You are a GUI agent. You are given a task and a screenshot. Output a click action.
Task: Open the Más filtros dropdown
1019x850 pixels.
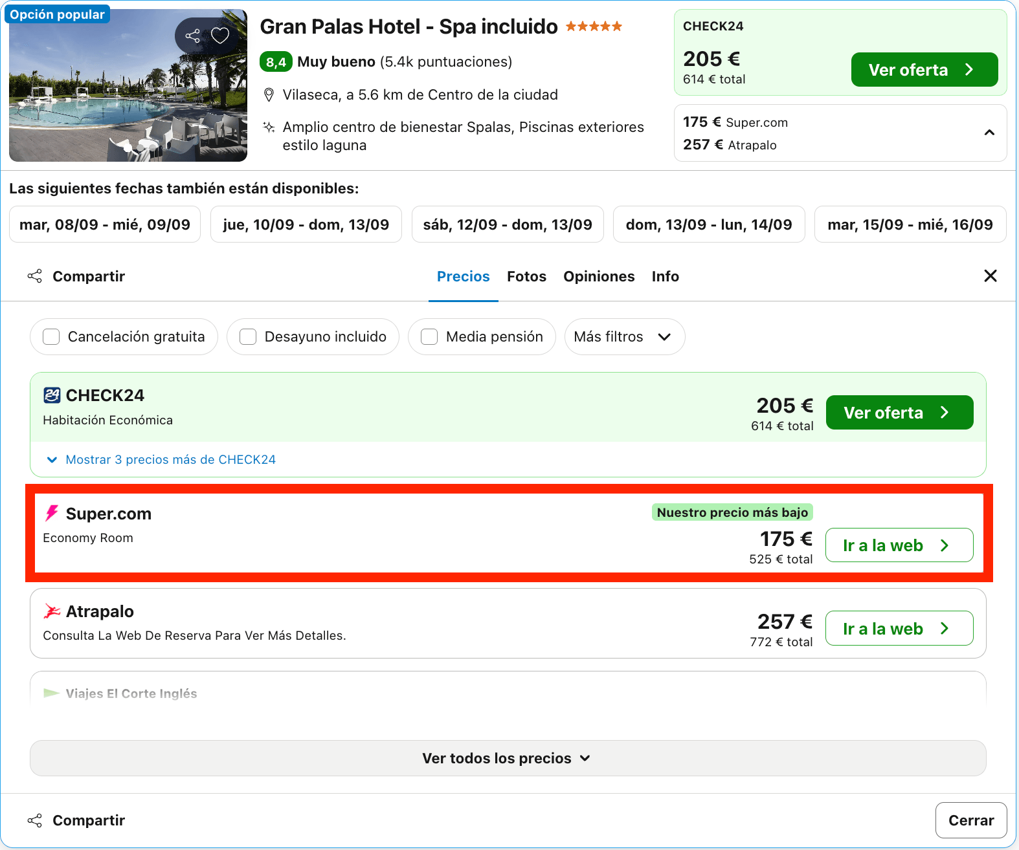tap(625, 336)
